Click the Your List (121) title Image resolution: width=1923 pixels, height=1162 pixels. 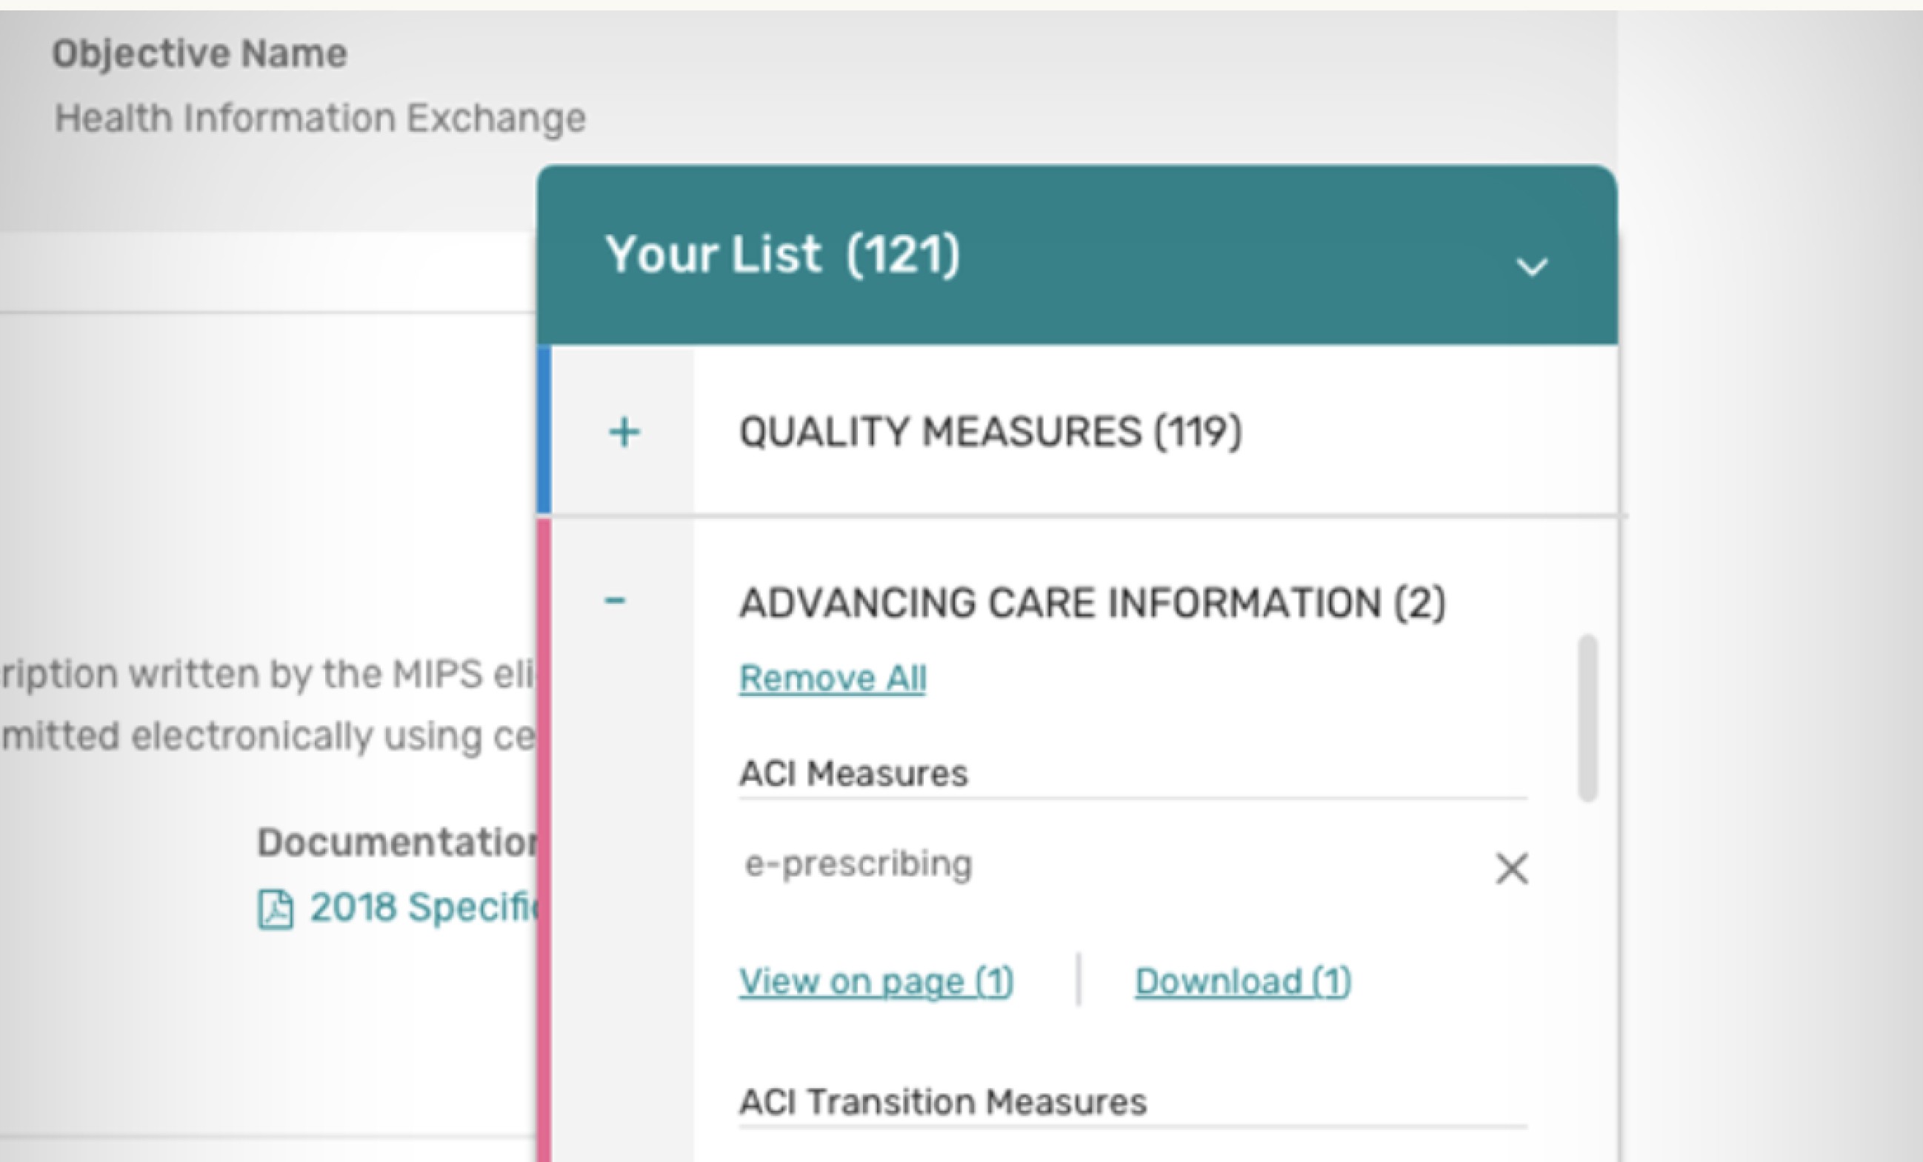pos(783,255)
